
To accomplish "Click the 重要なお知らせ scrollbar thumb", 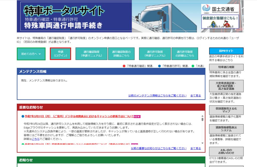I will coord(202,119).
